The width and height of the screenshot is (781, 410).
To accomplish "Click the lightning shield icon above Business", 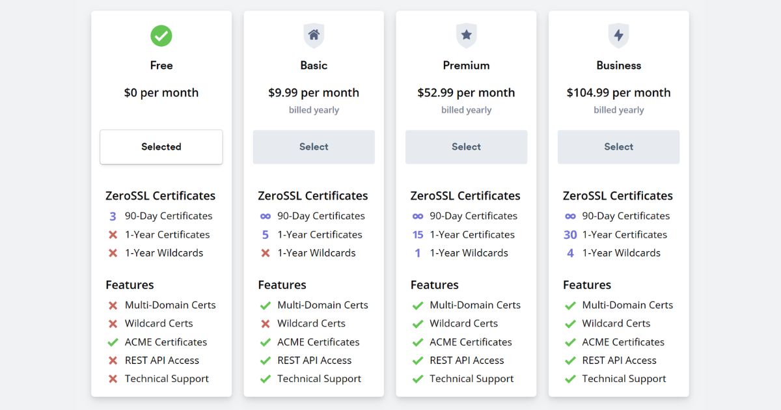I will coord(618,36).
